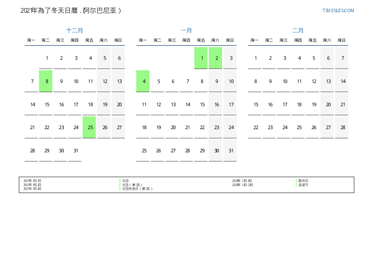Select highlighted December 25 cell
This screenshot has height=263, width=373.
point(90,128)
